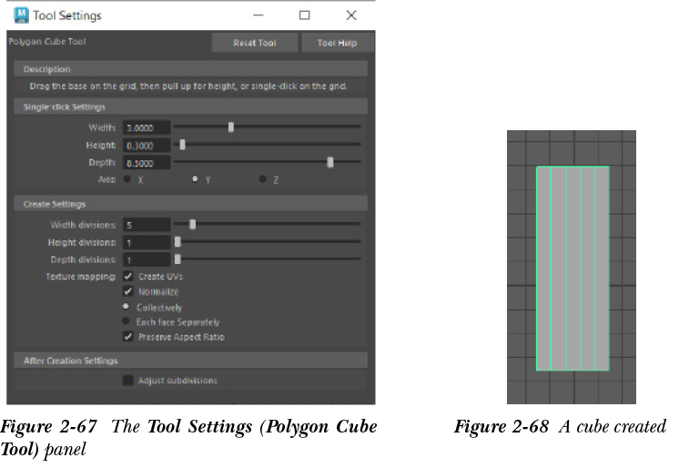
Task: Select Each face Separately option
Action: pos(127,321)
